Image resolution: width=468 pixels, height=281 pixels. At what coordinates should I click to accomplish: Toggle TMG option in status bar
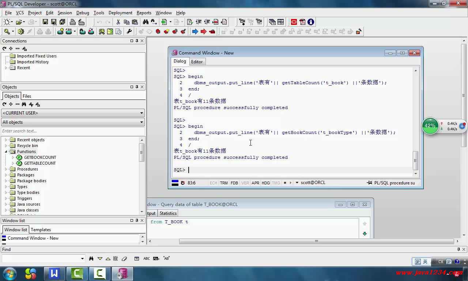coord(276,183)
